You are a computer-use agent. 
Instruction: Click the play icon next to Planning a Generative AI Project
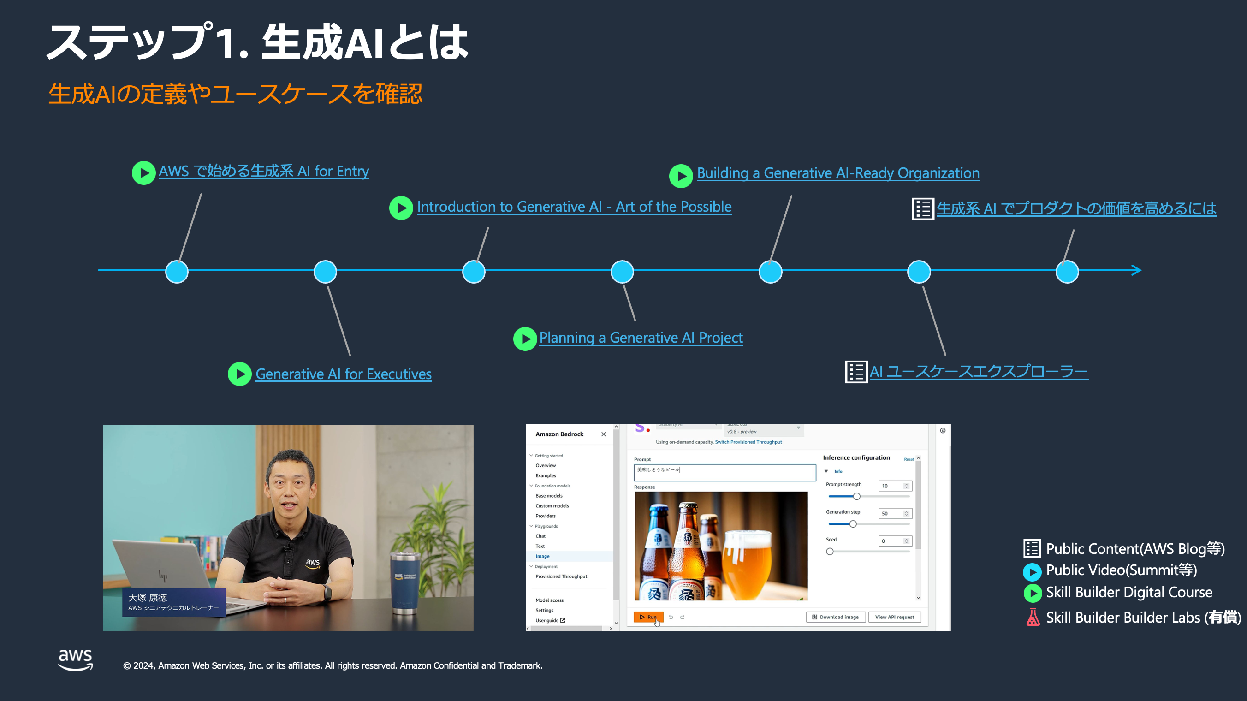(525, 339)
